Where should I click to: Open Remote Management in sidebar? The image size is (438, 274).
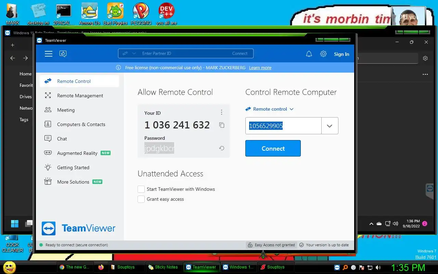pyautogui.click(x=79, y=96)
